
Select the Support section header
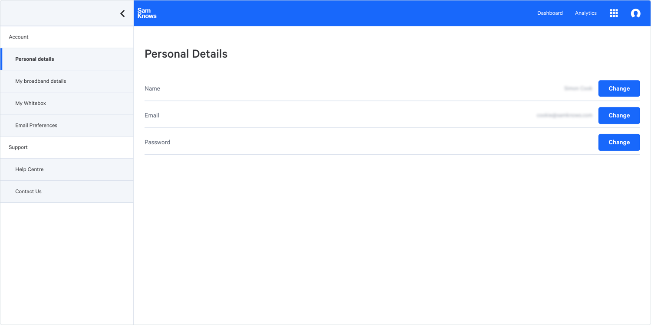18,147
